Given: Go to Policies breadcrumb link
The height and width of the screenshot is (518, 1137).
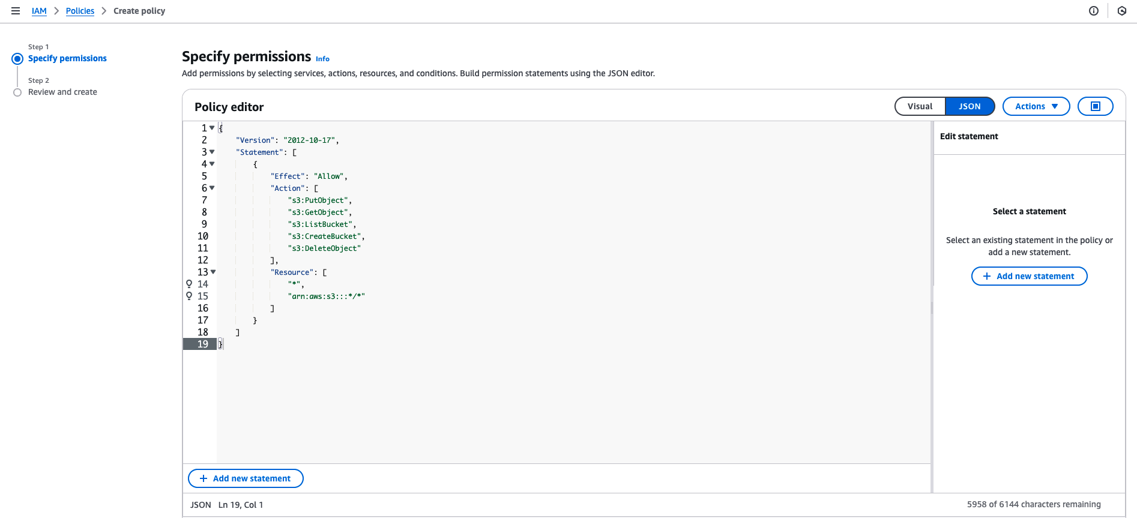Looking at the screenshot, I should (x=80, y=11).
